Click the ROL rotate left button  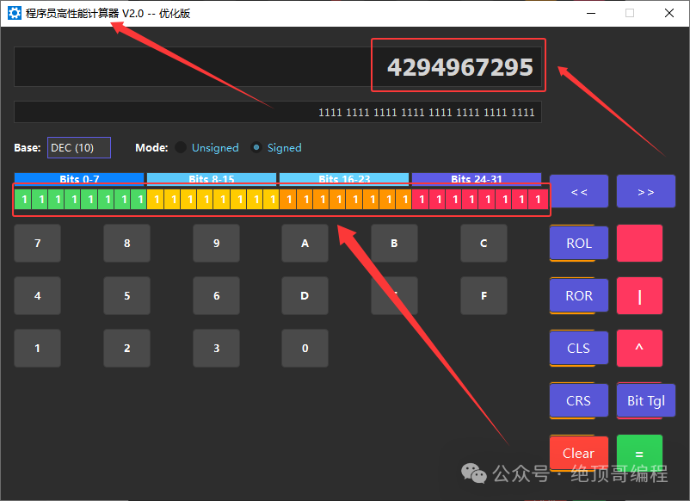coord(579,243)
